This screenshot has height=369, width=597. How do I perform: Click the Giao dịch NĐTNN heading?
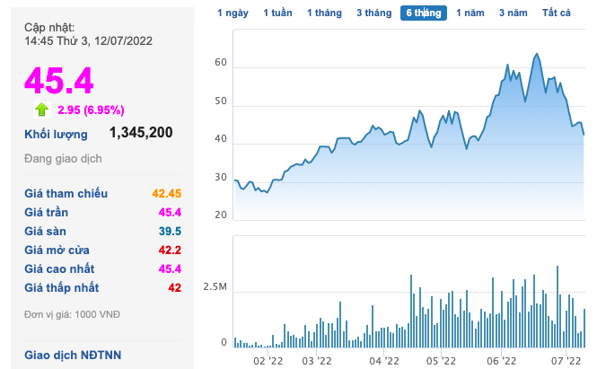[x=73, y=355]
